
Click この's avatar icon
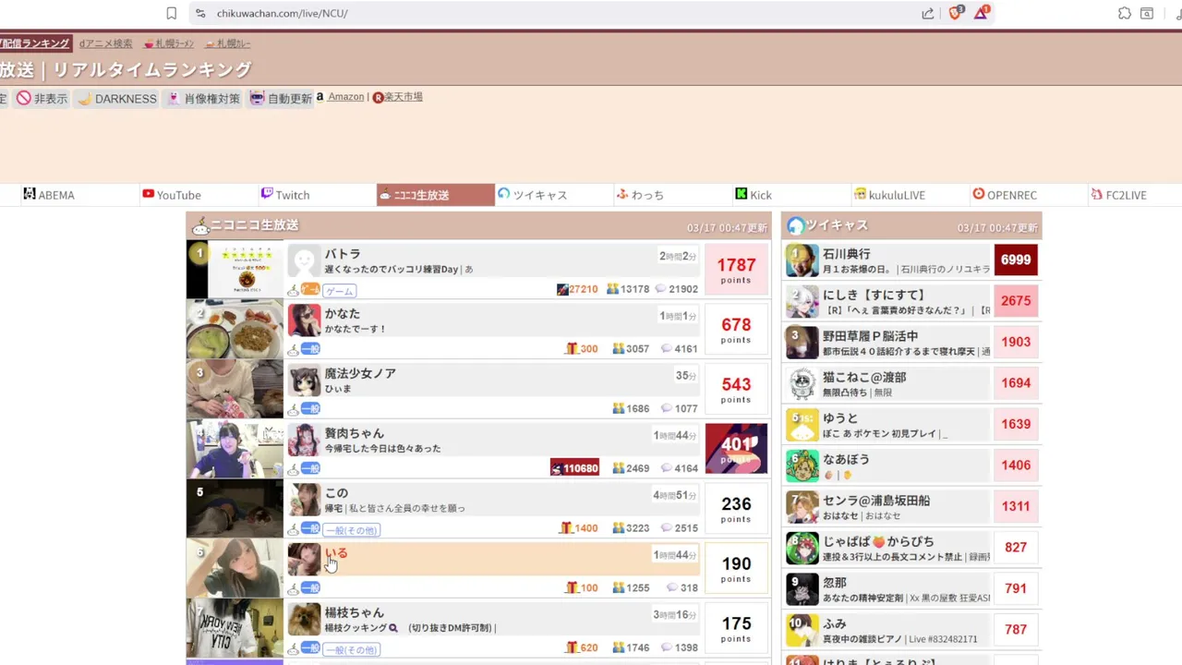(x=304, y=500)
